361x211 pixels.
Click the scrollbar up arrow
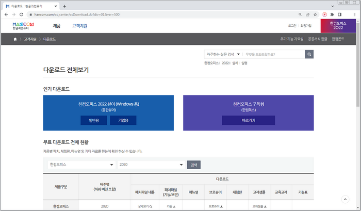click(358, 21)
